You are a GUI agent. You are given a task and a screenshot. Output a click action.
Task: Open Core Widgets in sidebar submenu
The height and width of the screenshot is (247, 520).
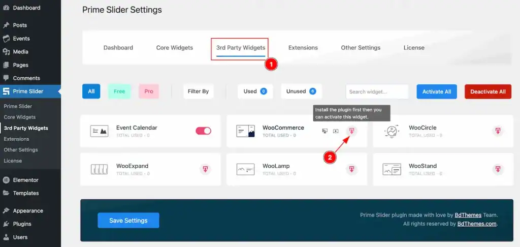[x=20, y=117]
